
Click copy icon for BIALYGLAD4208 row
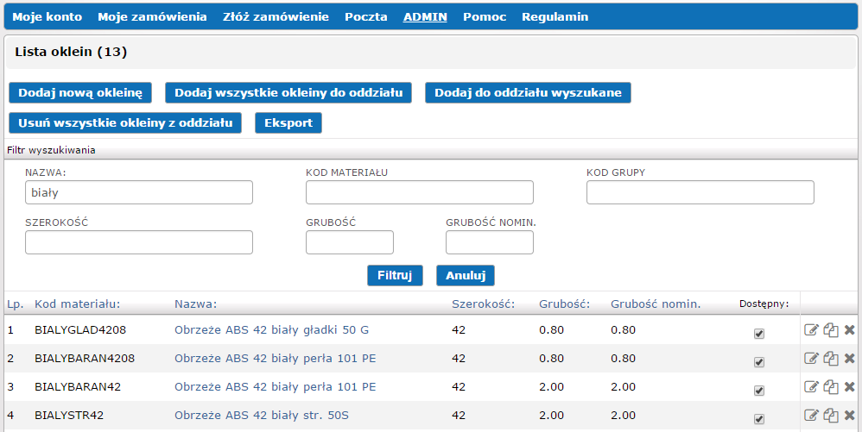pos(831,330)
